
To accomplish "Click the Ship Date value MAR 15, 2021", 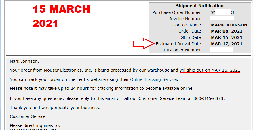I will (x=227, y=37).
